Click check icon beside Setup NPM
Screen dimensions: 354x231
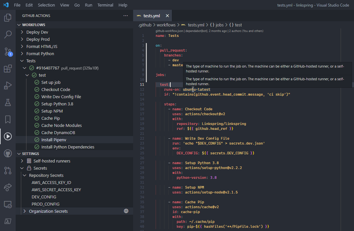pyautogui.click(x=37, y=111)
